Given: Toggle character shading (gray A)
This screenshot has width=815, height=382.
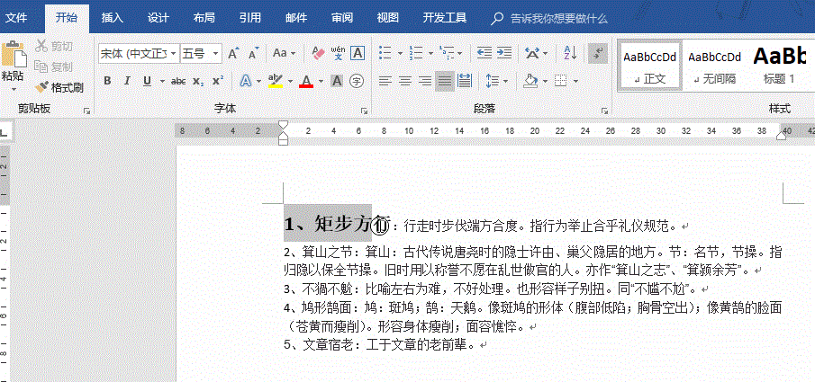Looking at the screenshot, I should point(337,81).
